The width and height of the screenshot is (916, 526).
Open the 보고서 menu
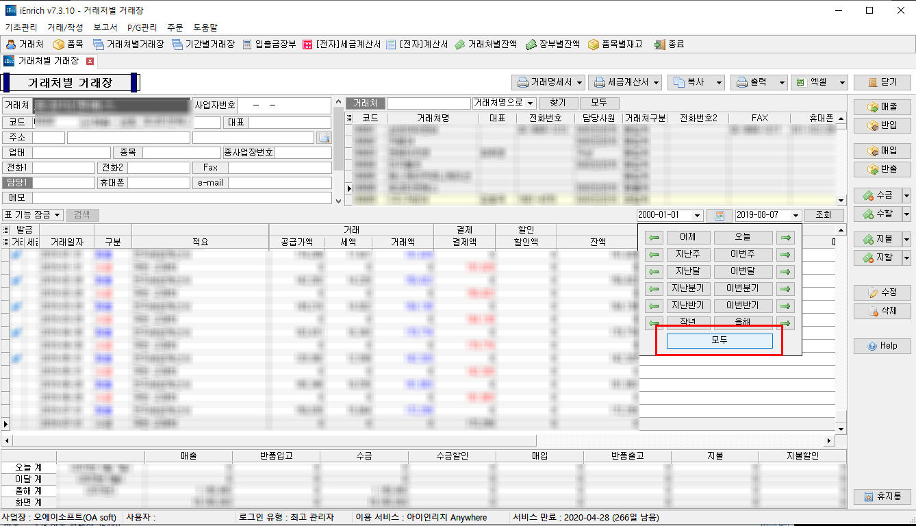[x=105, y=27]
